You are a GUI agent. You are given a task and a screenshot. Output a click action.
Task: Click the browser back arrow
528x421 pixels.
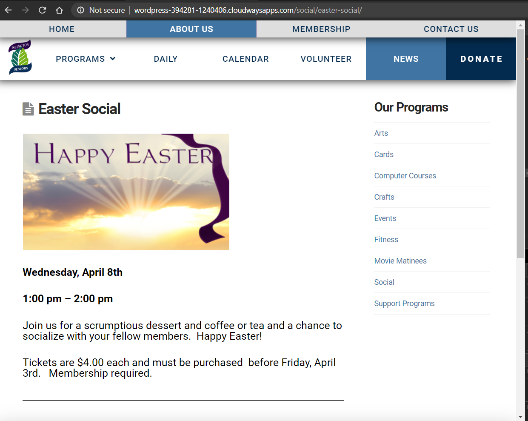click(9, 10)
